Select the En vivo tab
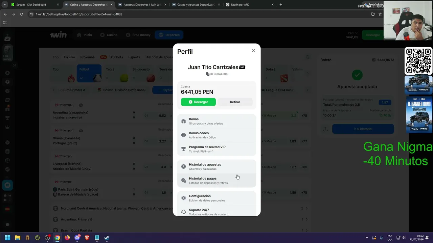The width and height of the screenshot is (433, 243). 69,57
